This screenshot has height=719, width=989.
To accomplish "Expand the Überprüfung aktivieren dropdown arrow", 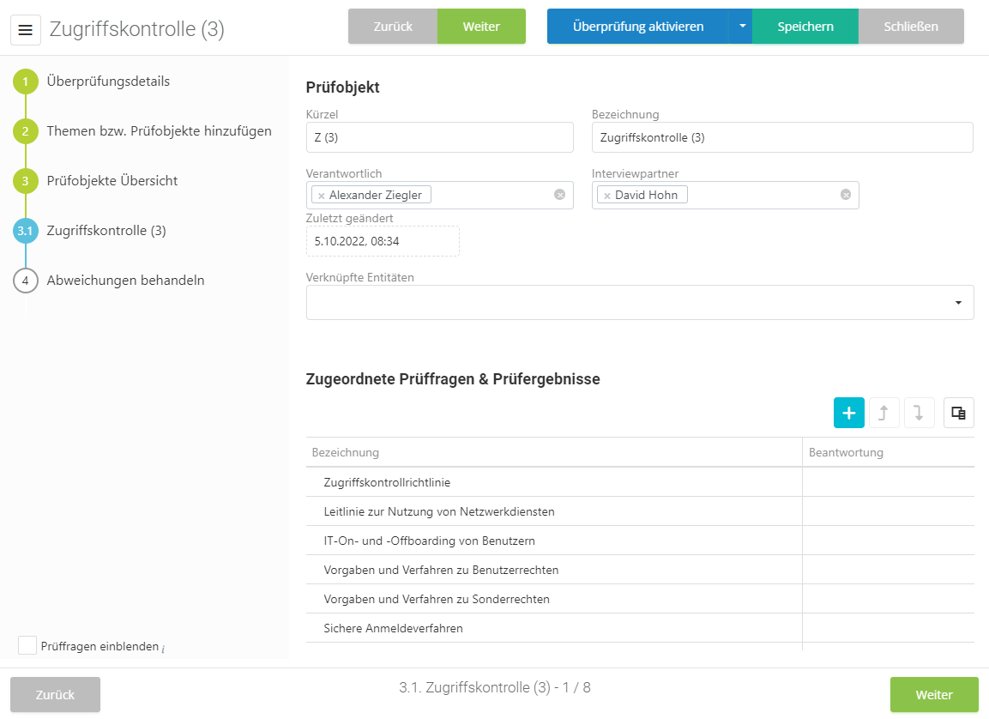I will point(741,27).
